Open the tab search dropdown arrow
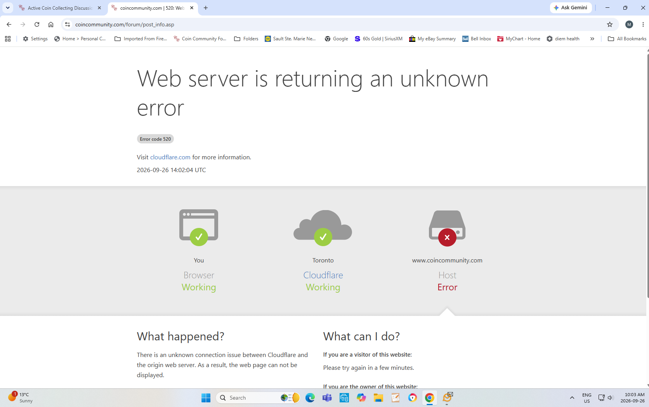The width and height of the screenshot is (649, 407). coord(8,8)
